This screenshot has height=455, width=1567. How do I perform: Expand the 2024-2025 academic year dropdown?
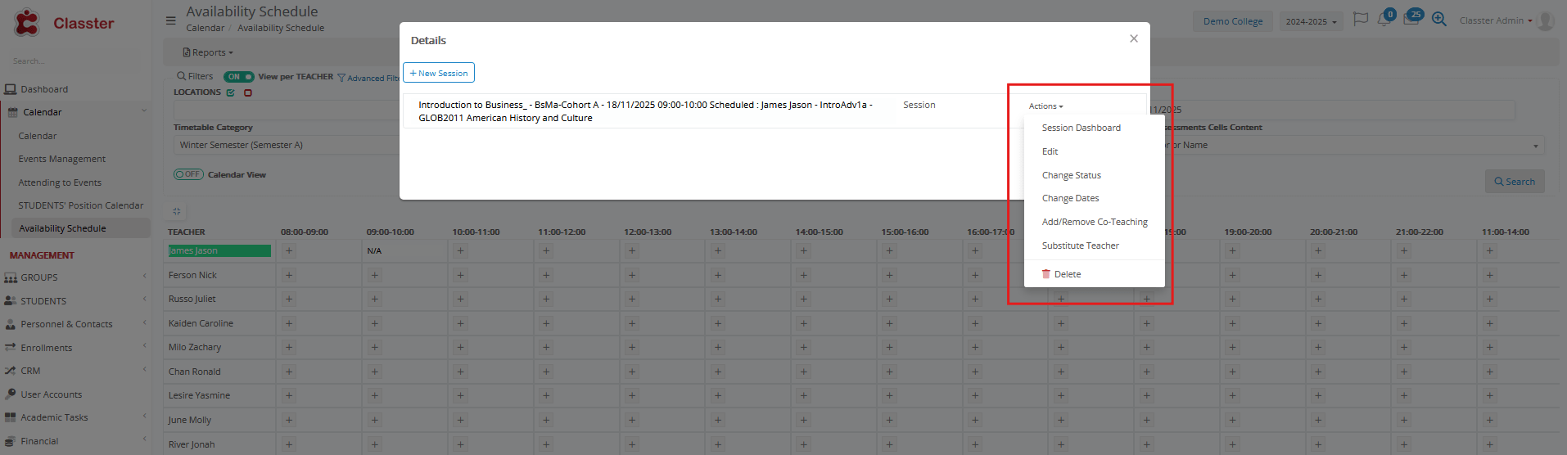(x=1311, y=21)
